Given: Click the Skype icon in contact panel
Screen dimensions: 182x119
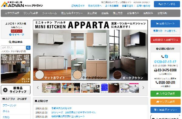Looking at the screenshot, I should pyautogui.click(x=166, y=56).
